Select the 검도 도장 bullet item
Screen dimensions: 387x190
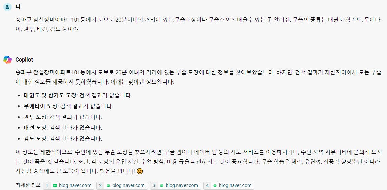63,139
